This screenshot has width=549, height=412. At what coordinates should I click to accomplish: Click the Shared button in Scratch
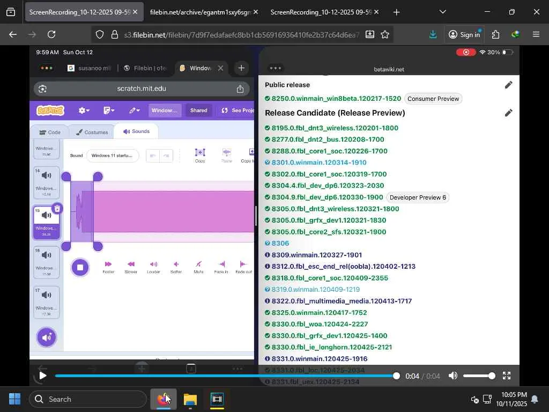click(198, 111)
